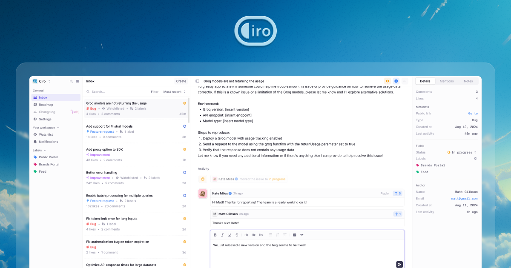Click Kate Miles' avatar thumbnail

point(203,194)
